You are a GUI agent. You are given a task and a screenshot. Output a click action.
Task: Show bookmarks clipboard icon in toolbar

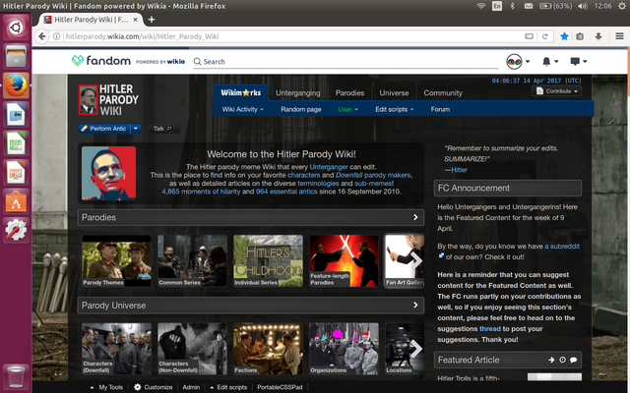coord(580,36)
